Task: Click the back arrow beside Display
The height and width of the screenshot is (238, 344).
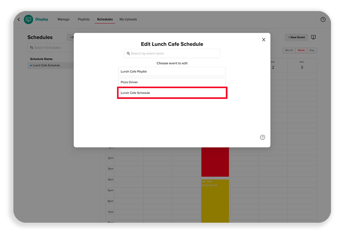Action: 19,19
